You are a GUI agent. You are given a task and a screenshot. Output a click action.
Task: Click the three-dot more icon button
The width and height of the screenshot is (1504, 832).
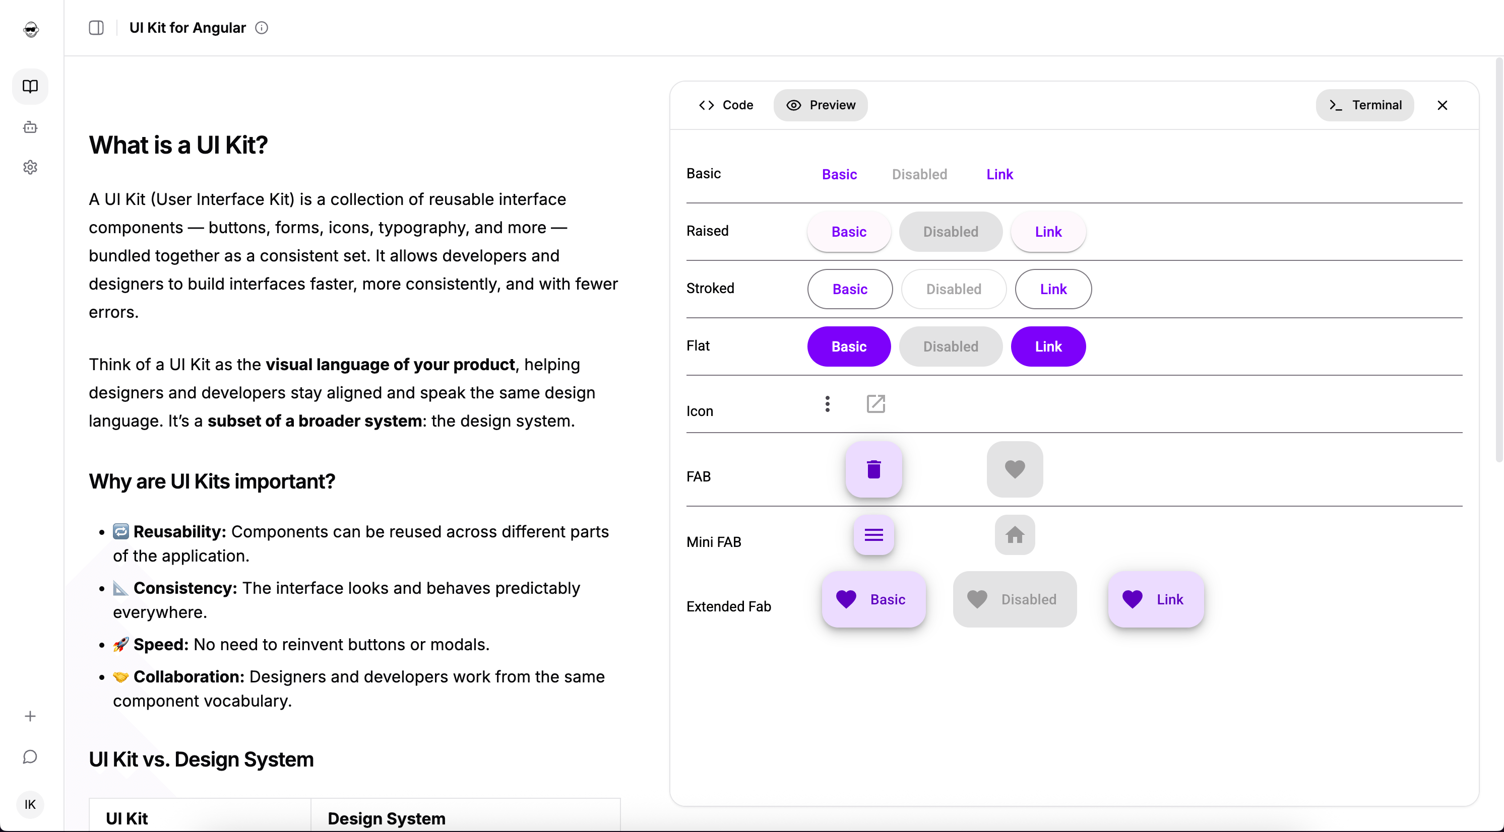click(x=827, y=404)
